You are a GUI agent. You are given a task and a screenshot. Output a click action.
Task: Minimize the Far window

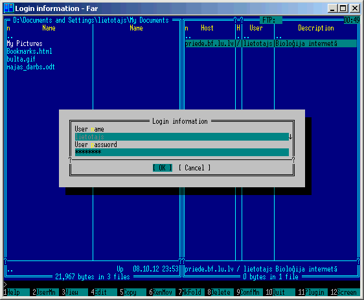[x=332, y=8]
